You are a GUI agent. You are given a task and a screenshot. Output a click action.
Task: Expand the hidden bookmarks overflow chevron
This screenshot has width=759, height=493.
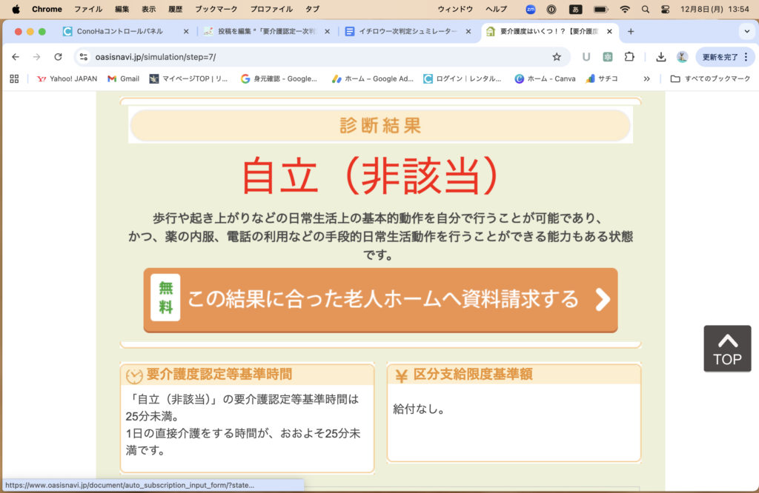pos(646,78)
